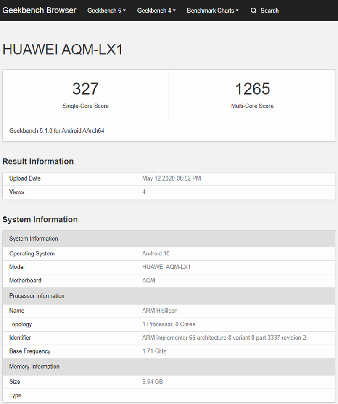Click the Views count showing 4
This screenshot has height=404, width=338.
pos(143,191)
